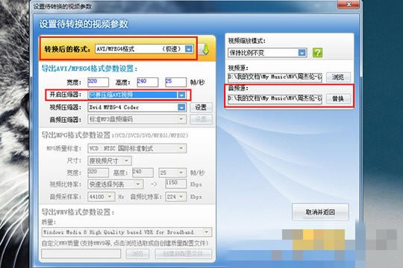Click the 导出AVI/MPEG4格式参数设置 heading text
403x268 pixels.
90,68
